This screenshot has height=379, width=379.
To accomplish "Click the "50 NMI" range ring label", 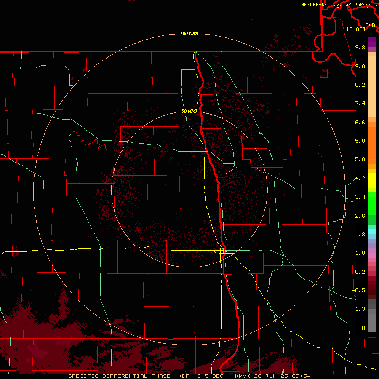I will (189, 111).
